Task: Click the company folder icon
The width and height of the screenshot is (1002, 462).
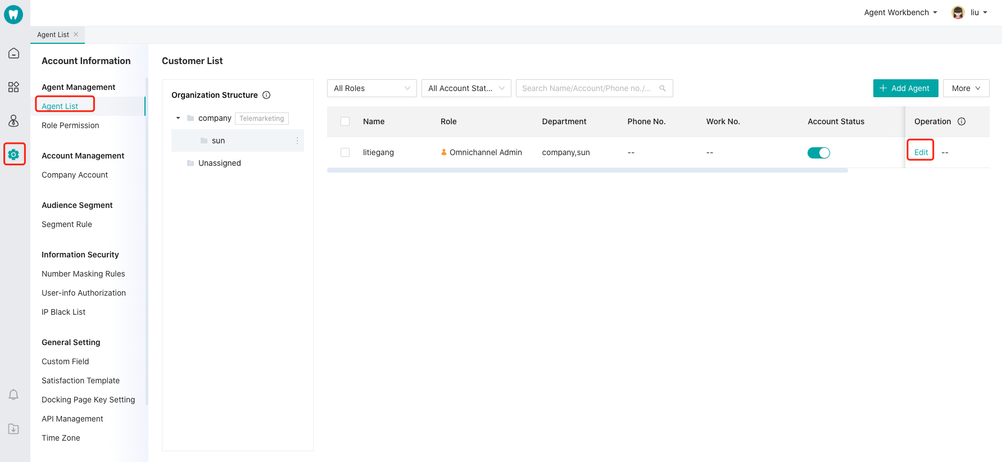Action: pos(191,118)
